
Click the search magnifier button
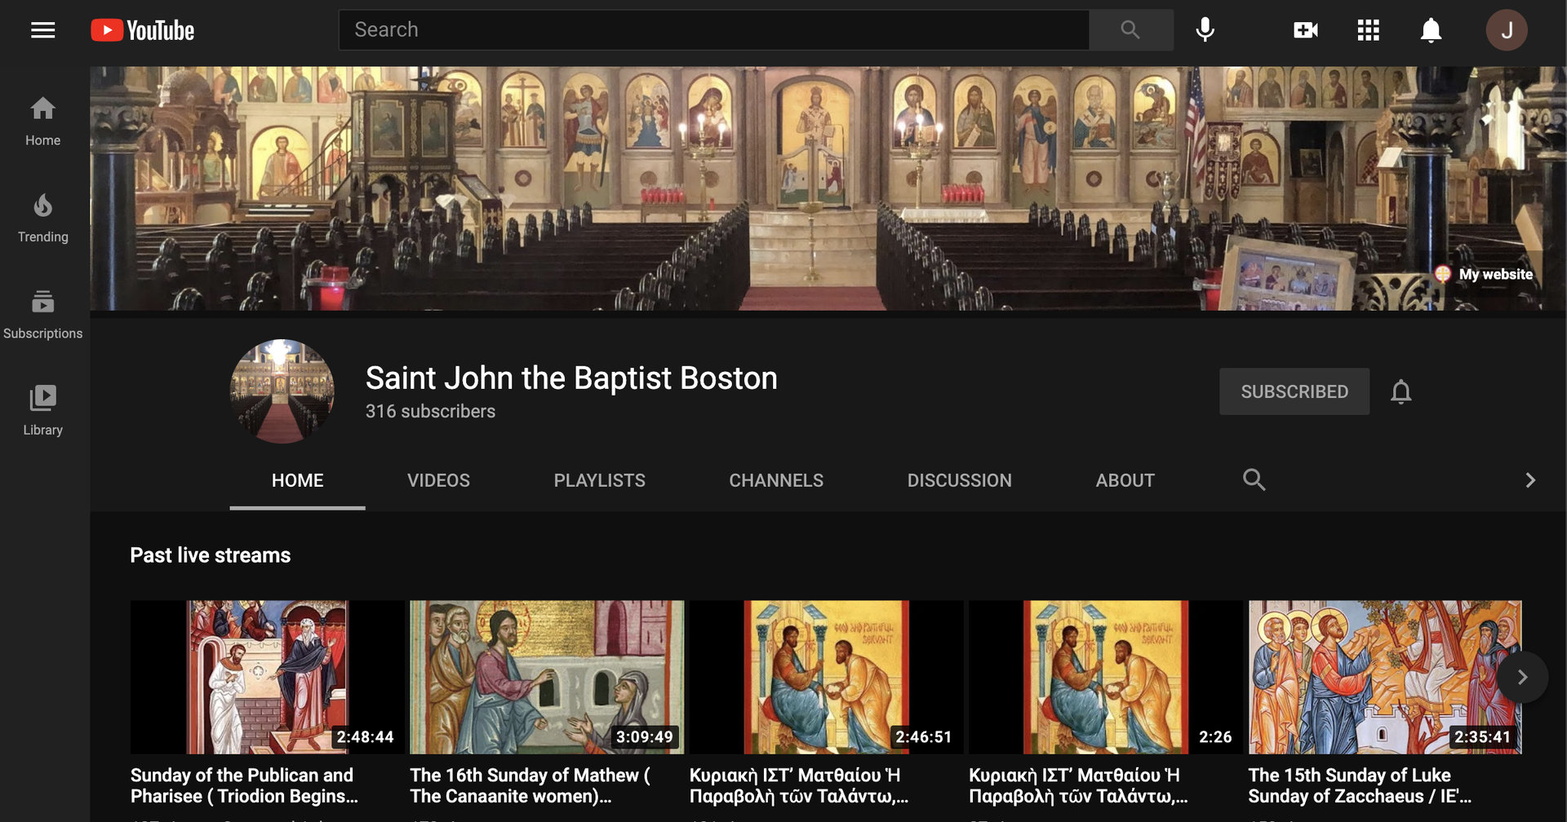tap(1130, 30)
